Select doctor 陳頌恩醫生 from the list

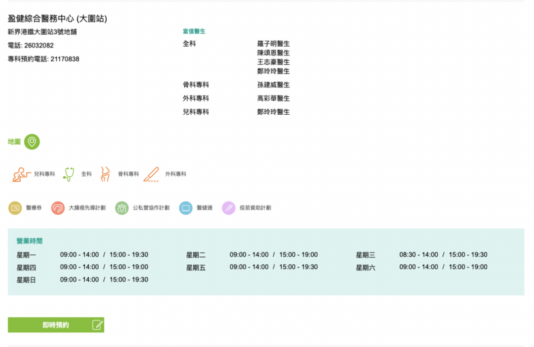tap(273, 53)
